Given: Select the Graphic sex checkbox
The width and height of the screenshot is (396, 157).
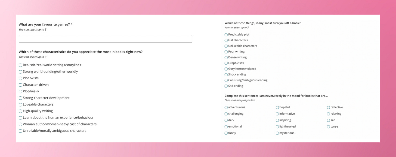Looking at the screenshot, I should point(226,63).
